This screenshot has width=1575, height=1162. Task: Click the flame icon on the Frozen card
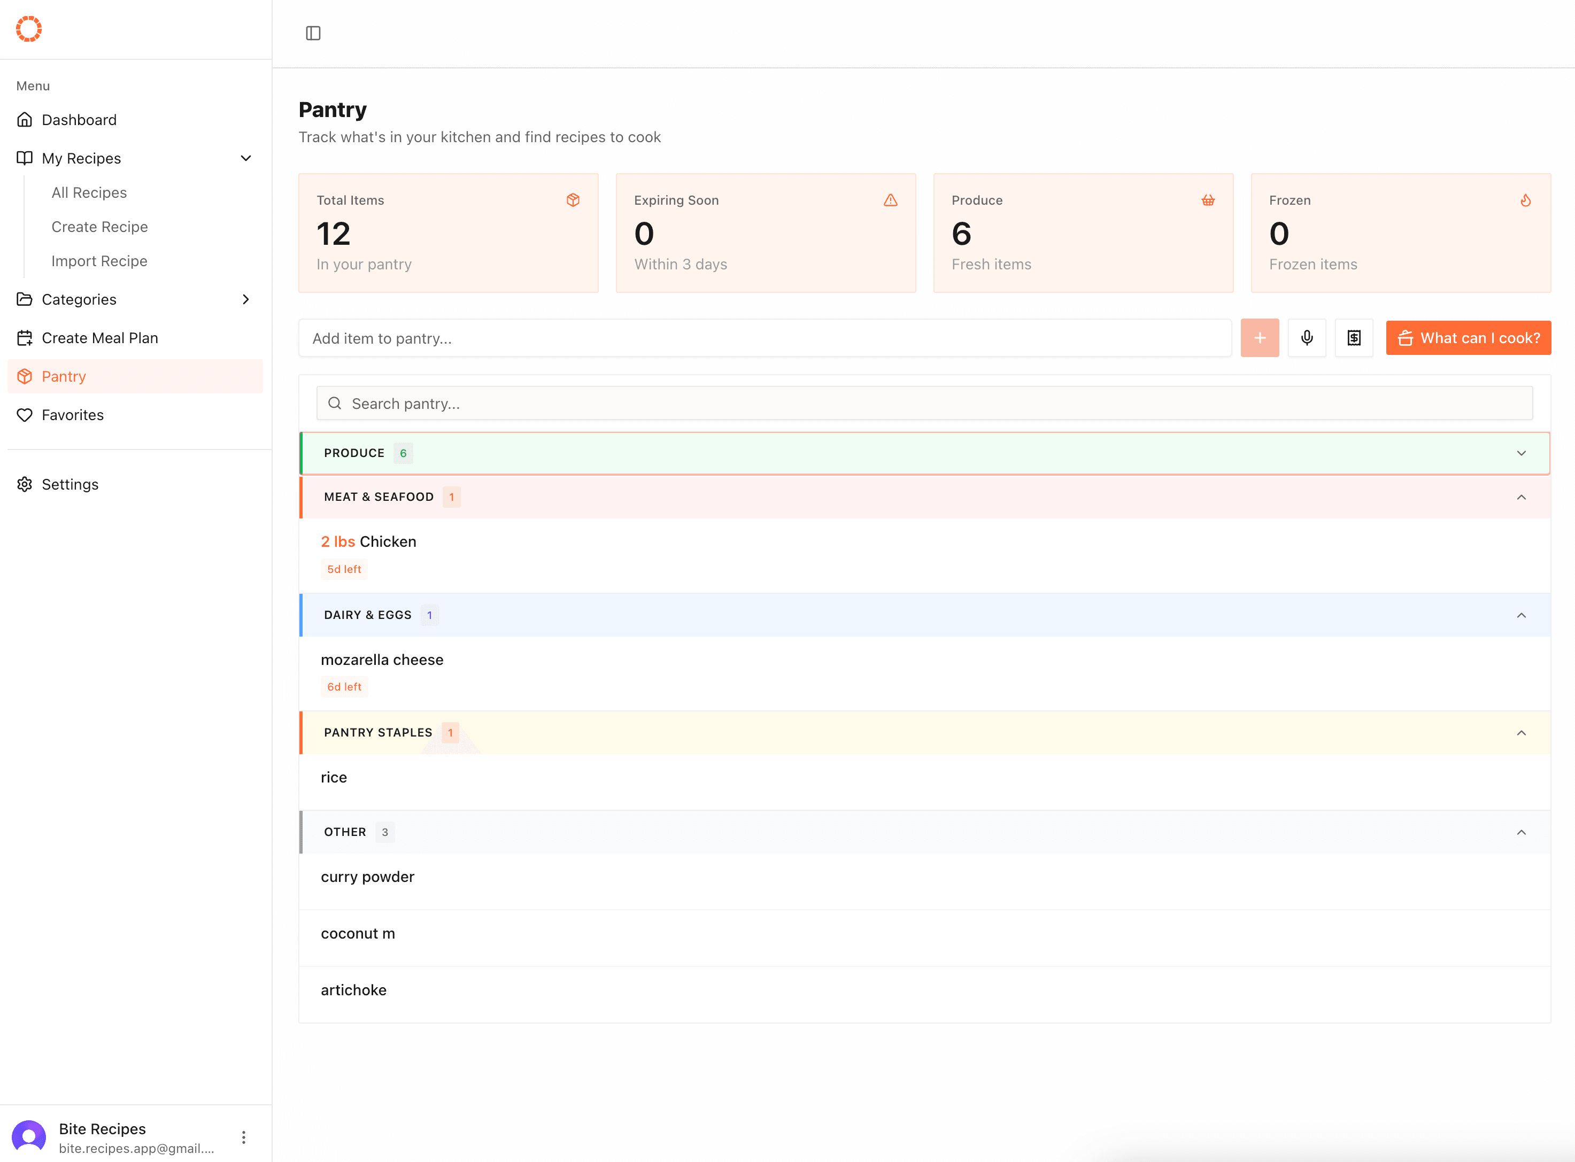(x=1525, y=200)
